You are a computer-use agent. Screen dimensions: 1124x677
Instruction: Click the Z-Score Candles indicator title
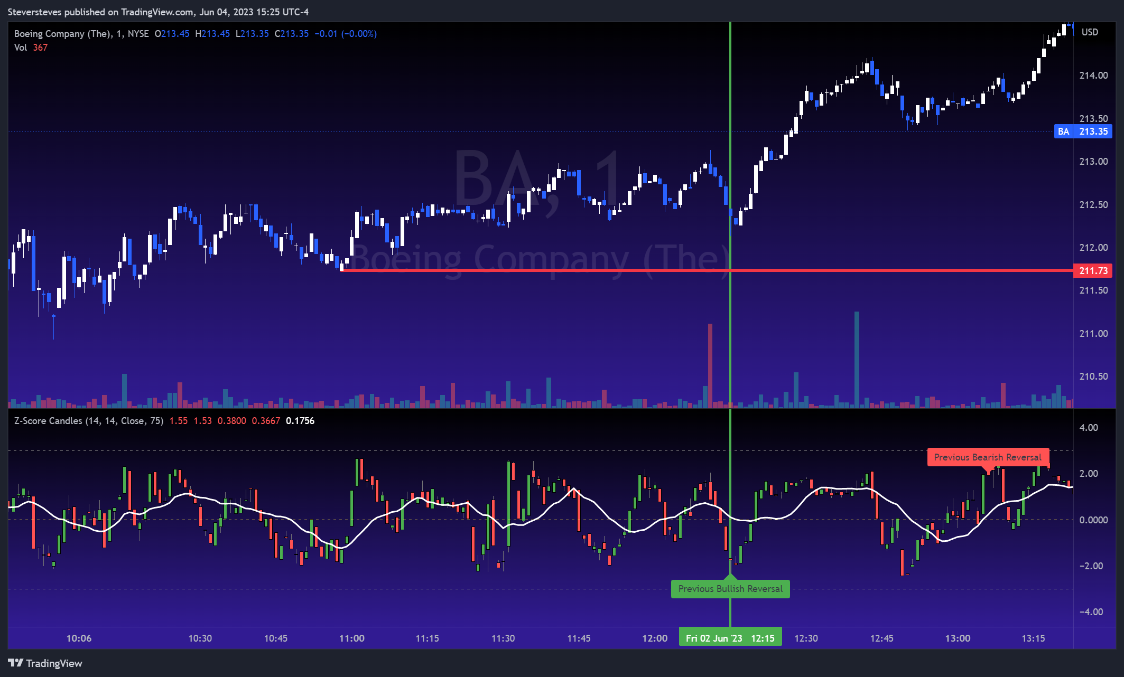[x=89, y=421]
